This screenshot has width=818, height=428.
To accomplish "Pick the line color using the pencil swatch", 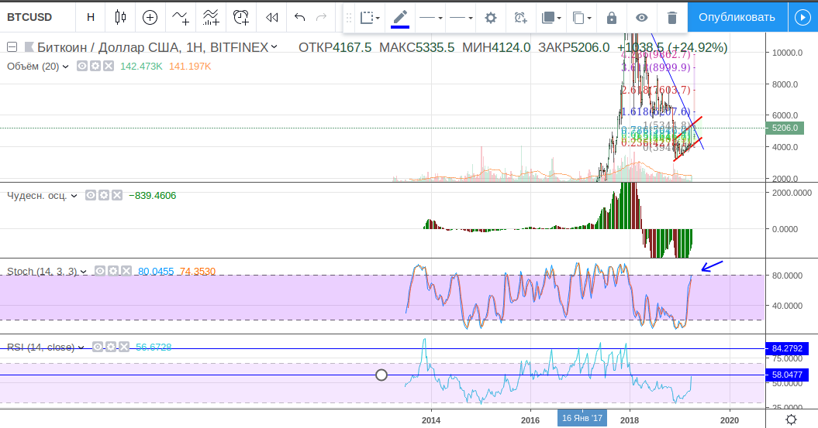I will pyautogui.click(x=400, y=17).
